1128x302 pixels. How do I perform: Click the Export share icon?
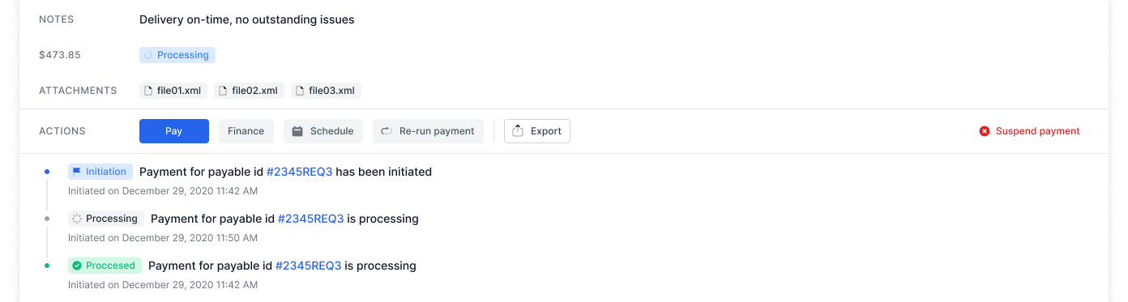(519, 131)
